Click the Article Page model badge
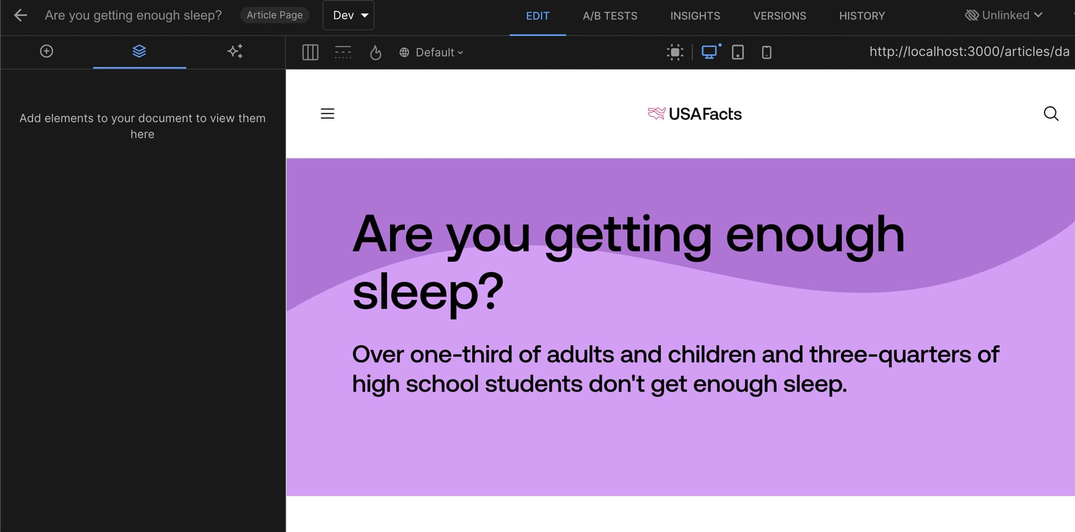Viewport: 1075px width, 532px height. pos(274,15)
